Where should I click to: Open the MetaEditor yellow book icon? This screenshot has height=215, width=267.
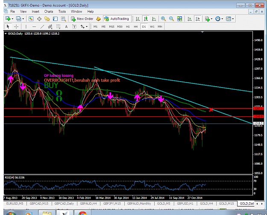(98, 19)
